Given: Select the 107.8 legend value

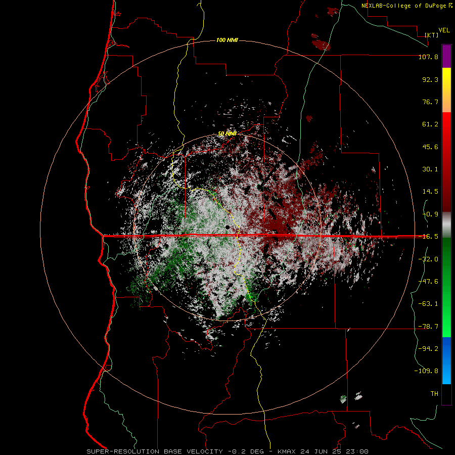Looking at the screenshot, I should [x=428, y=57].
